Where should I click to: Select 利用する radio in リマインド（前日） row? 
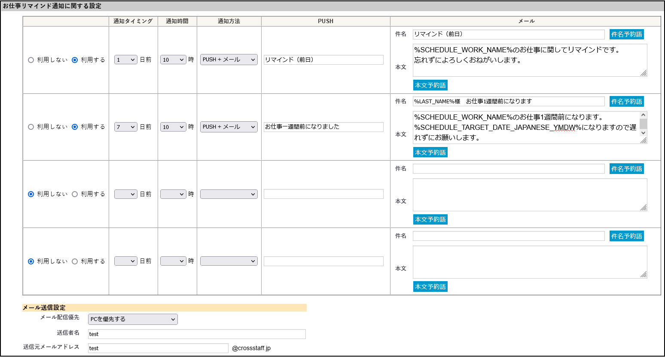click(x=75, y=60)
